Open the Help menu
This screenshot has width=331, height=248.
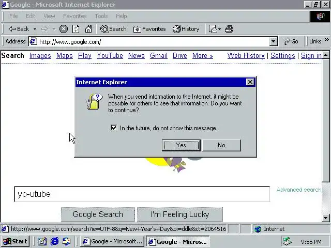point(121,16)
